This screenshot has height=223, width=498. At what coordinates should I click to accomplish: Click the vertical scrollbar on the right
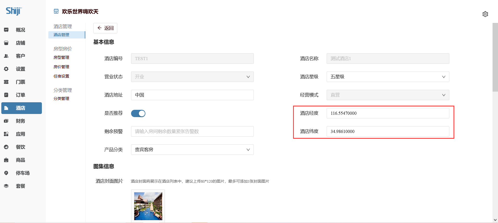tap(495, 57)
